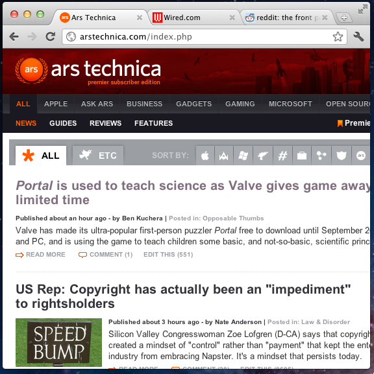Open the GUIDES subnav item
This screenshot has height=374, width=374.
point(63,123)
